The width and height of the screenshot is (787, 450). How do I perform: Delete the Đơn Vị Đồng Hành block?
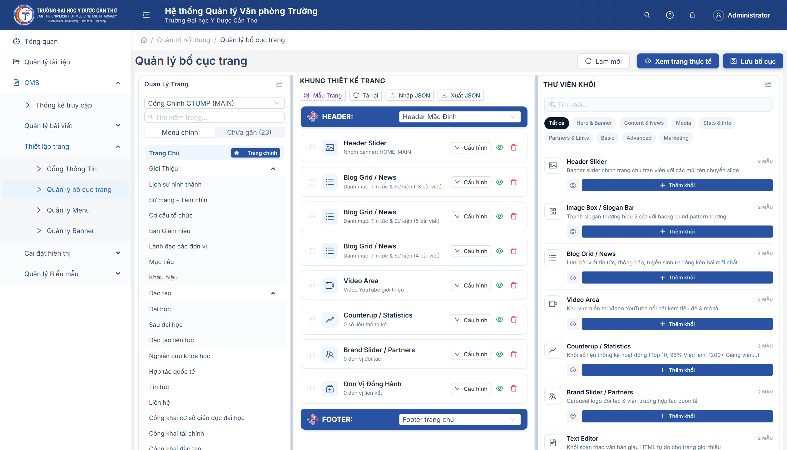point(513,388)
